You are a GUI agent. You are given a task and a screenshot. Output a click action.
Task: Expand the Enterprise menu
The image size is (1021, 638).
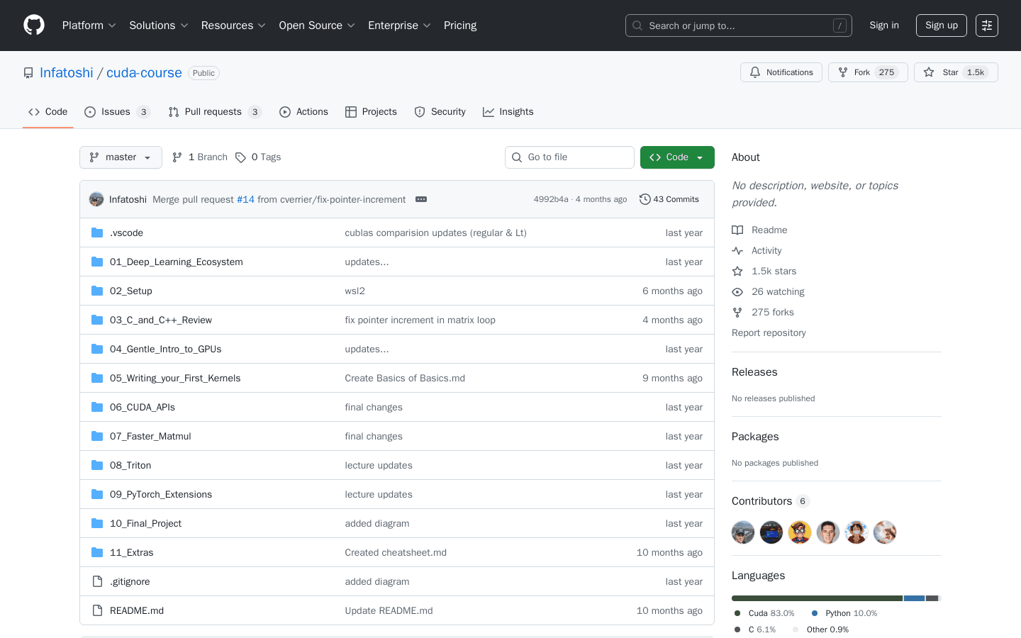coord(399,26)
